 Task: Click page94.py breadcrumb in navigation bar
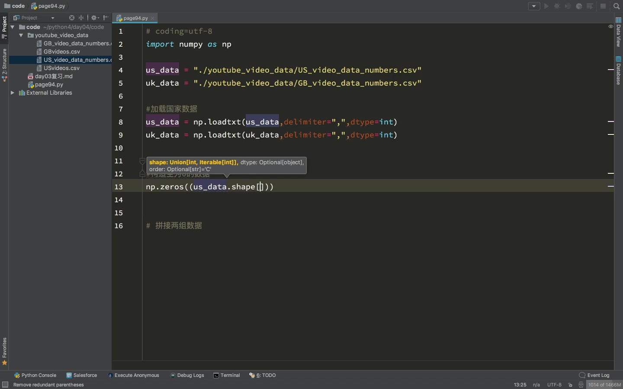[48, 6]
